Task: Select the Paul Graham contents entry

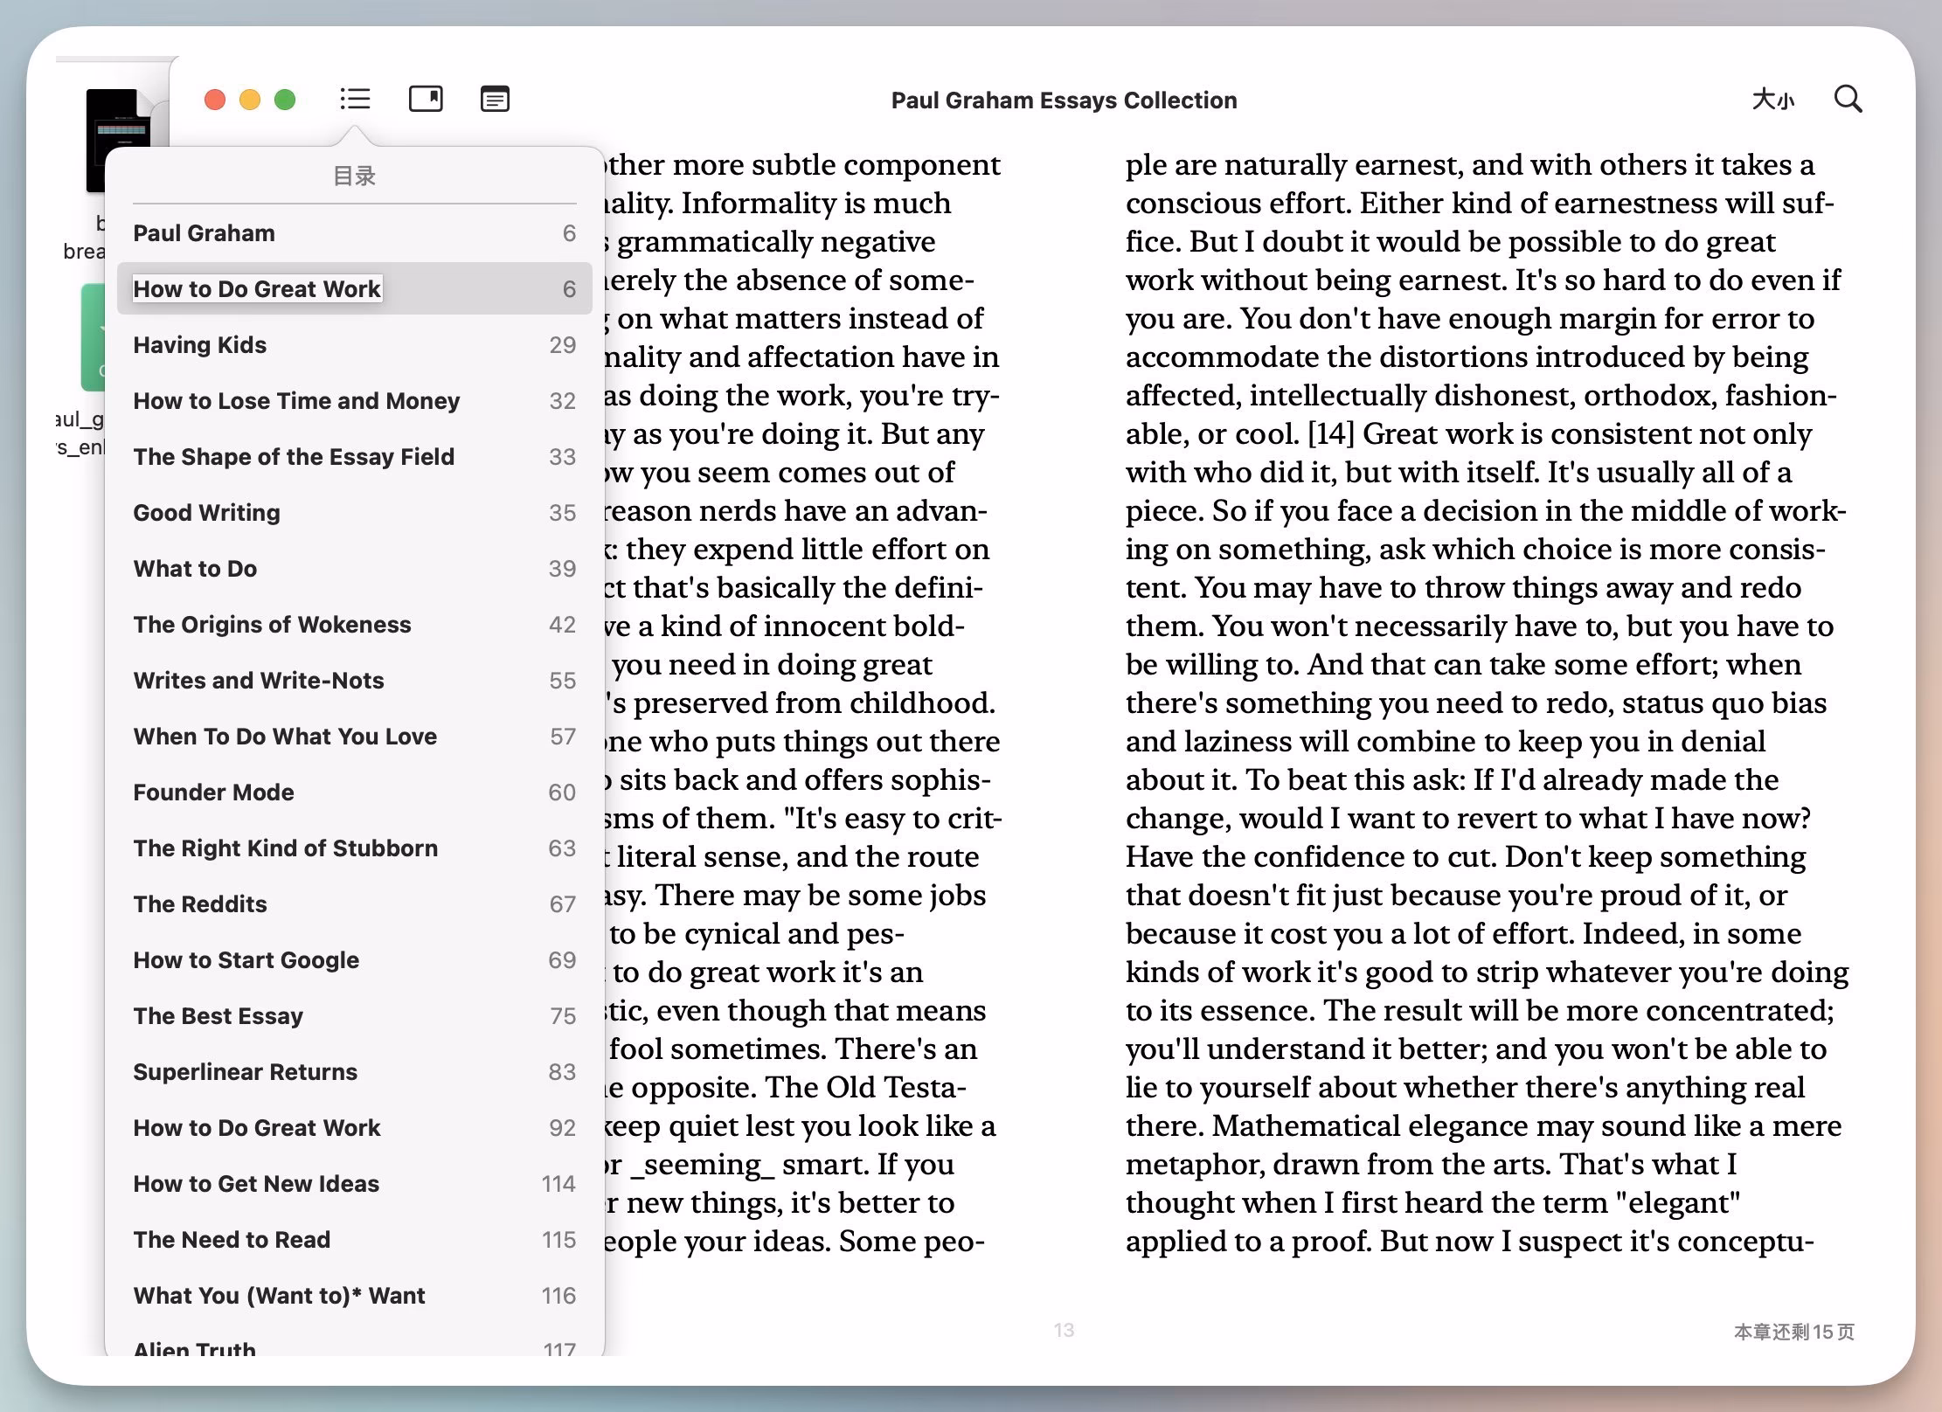Action: point(204,233)
